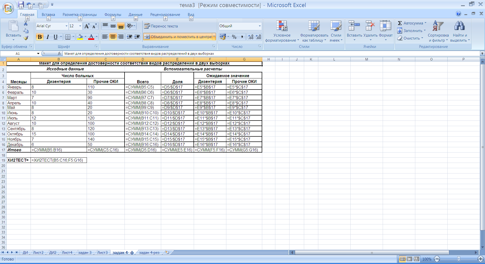Open Условное форматирование menu
Viewport: 485px width, 264px height.
pyautogui.click(x=282, y=31)
